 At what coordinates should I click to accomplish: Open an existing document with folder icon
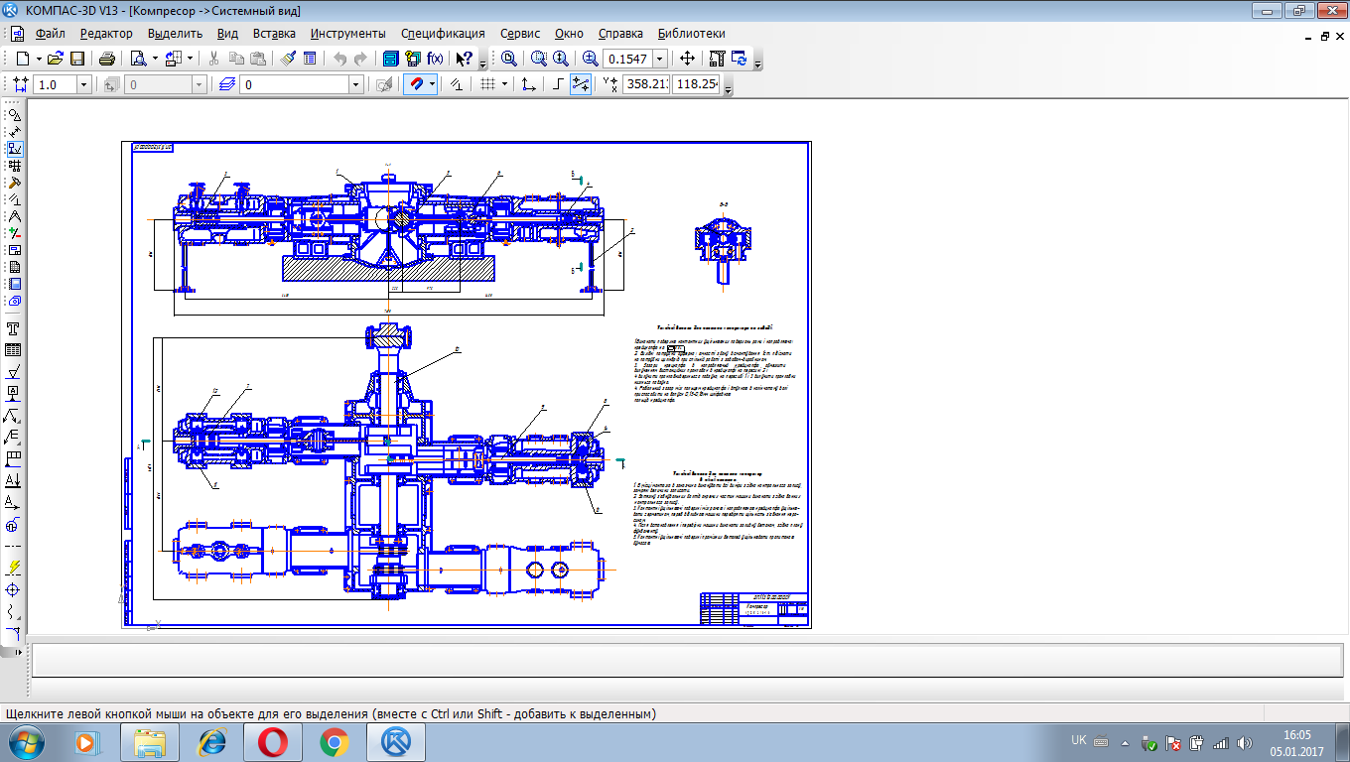56,59
